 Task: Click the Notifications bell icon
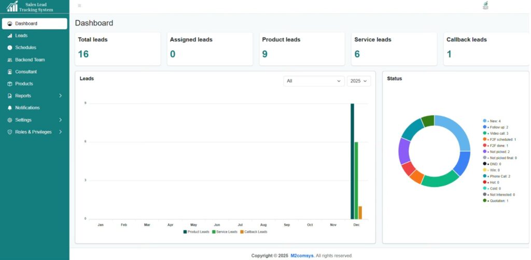pyautogui.click(x=10, y=108)
